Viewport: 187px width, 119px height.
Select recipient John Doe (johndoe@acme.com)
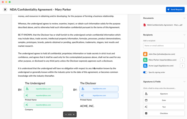[162, 54]
